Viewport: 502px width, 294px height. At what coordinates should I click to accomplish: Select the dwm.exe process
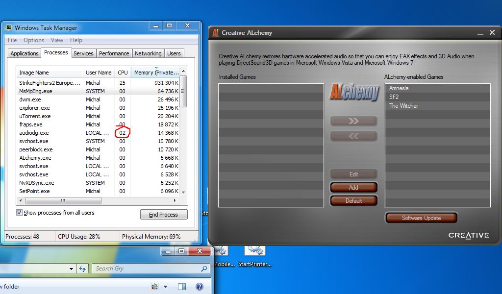98,99
